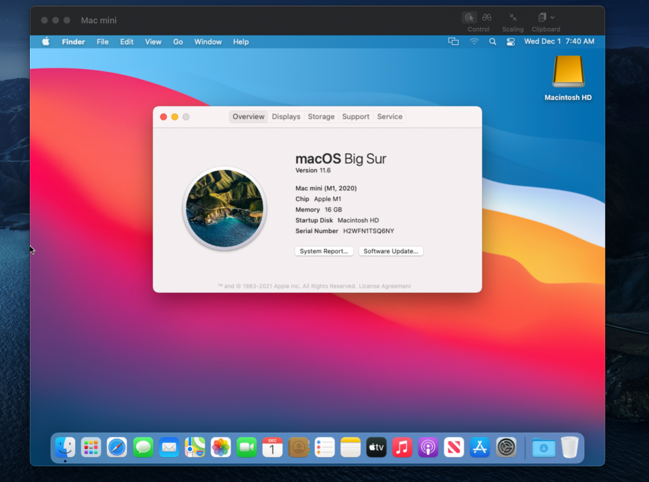Viewport: 649px width, 482px height.
Task: Open the Music app
Action: pos(402,447)
